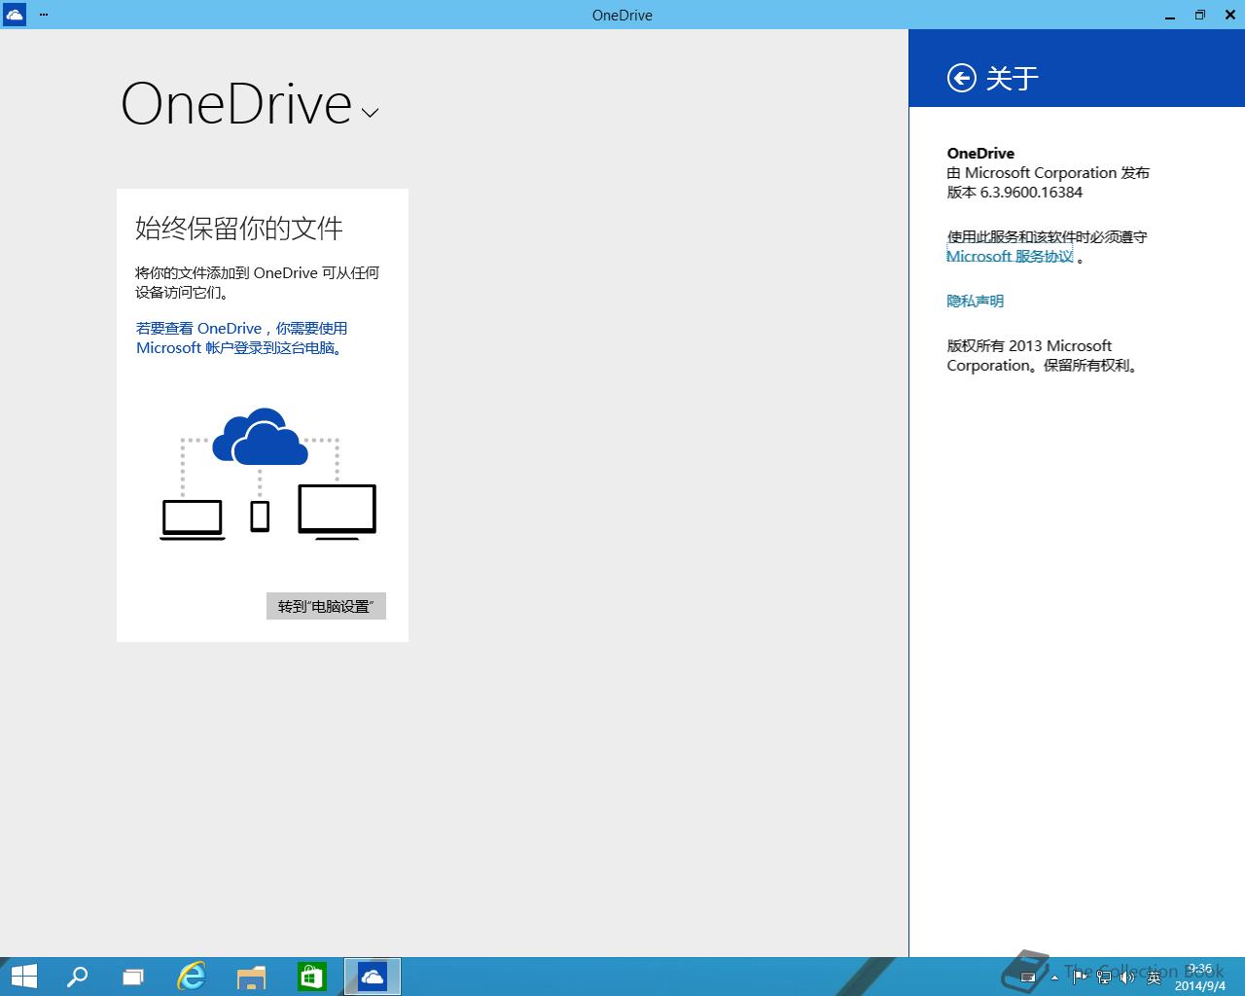Open the Windows Store taskbar icon
The image size is (1245, 996).
click(311, 977)
